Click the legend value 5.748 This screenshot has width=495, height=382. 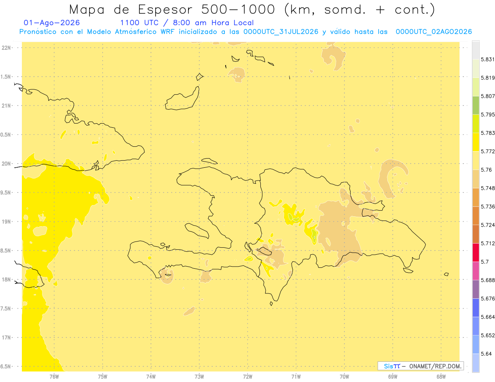click(x=488, y=188)
